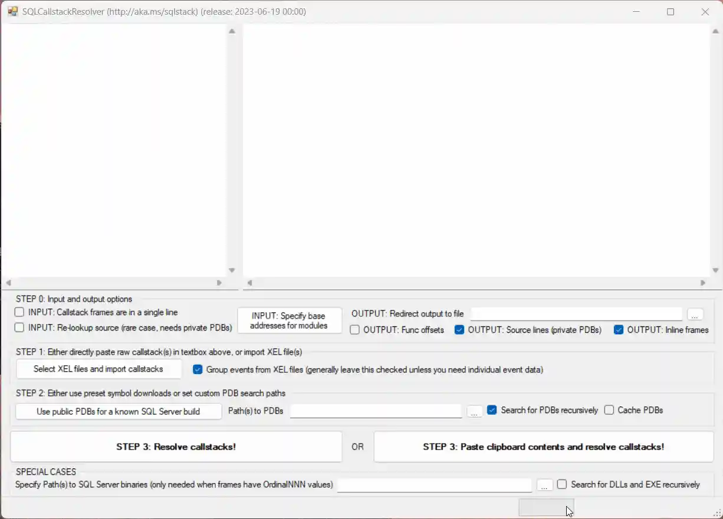
Task: Click Select XEL files and import callstacks
Action: [x=98, y=369]
